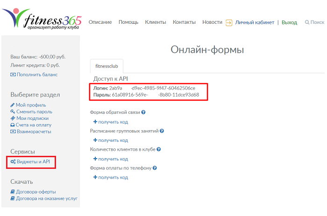Image resolution: width=327 pixels, height=216 pixels.
Task: Open the Описание menu item
Action: [100, 22]
